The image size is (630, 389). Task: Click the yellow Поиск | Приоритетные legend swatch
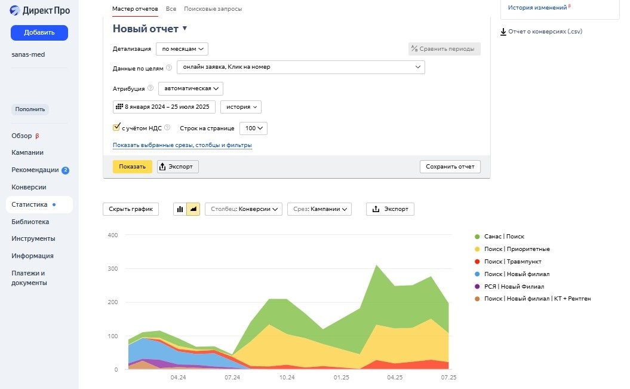[477, 249]
